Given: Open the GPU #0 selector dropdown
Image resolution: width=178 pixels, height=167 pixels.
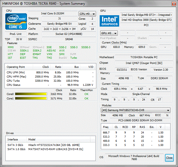Looking at the screenshot, I should click(x=109, y=33).
